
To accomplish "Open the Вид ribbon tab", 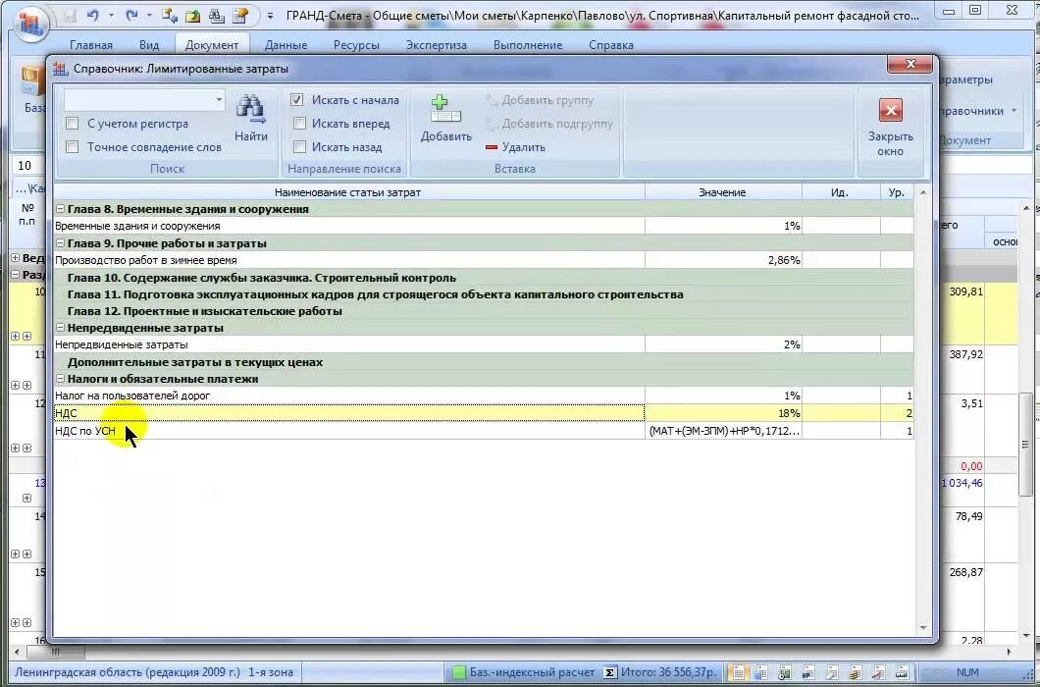I will coord(149,45).
